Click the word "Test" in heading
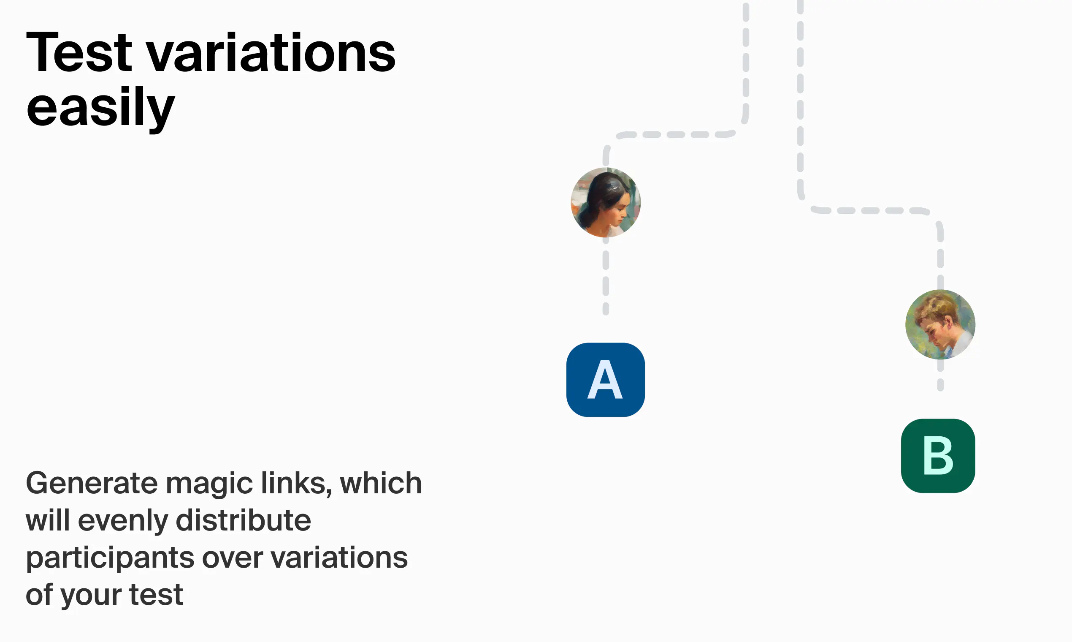The image size is (1072, 642). point(79,52)
